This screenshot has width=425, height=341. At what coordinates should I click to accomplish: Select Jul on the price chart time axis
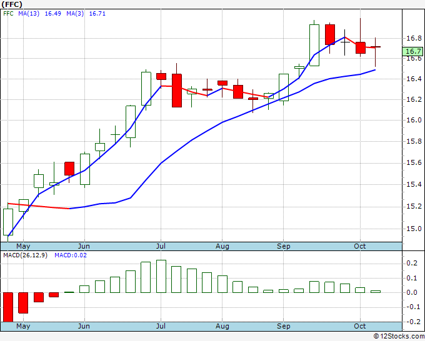[161, 246]
